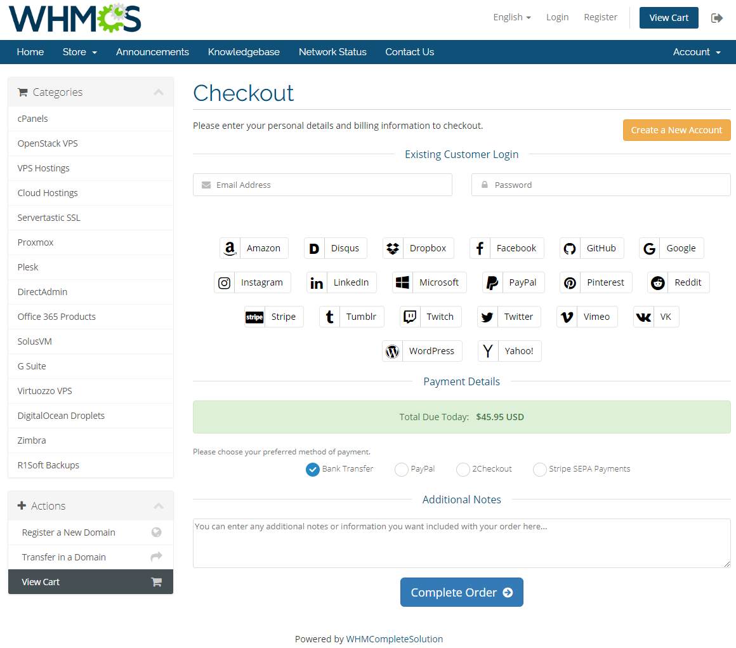Open the English language dropdown
Image resolution: width=736 pixels, height=648 pixels.
point(511,17)
